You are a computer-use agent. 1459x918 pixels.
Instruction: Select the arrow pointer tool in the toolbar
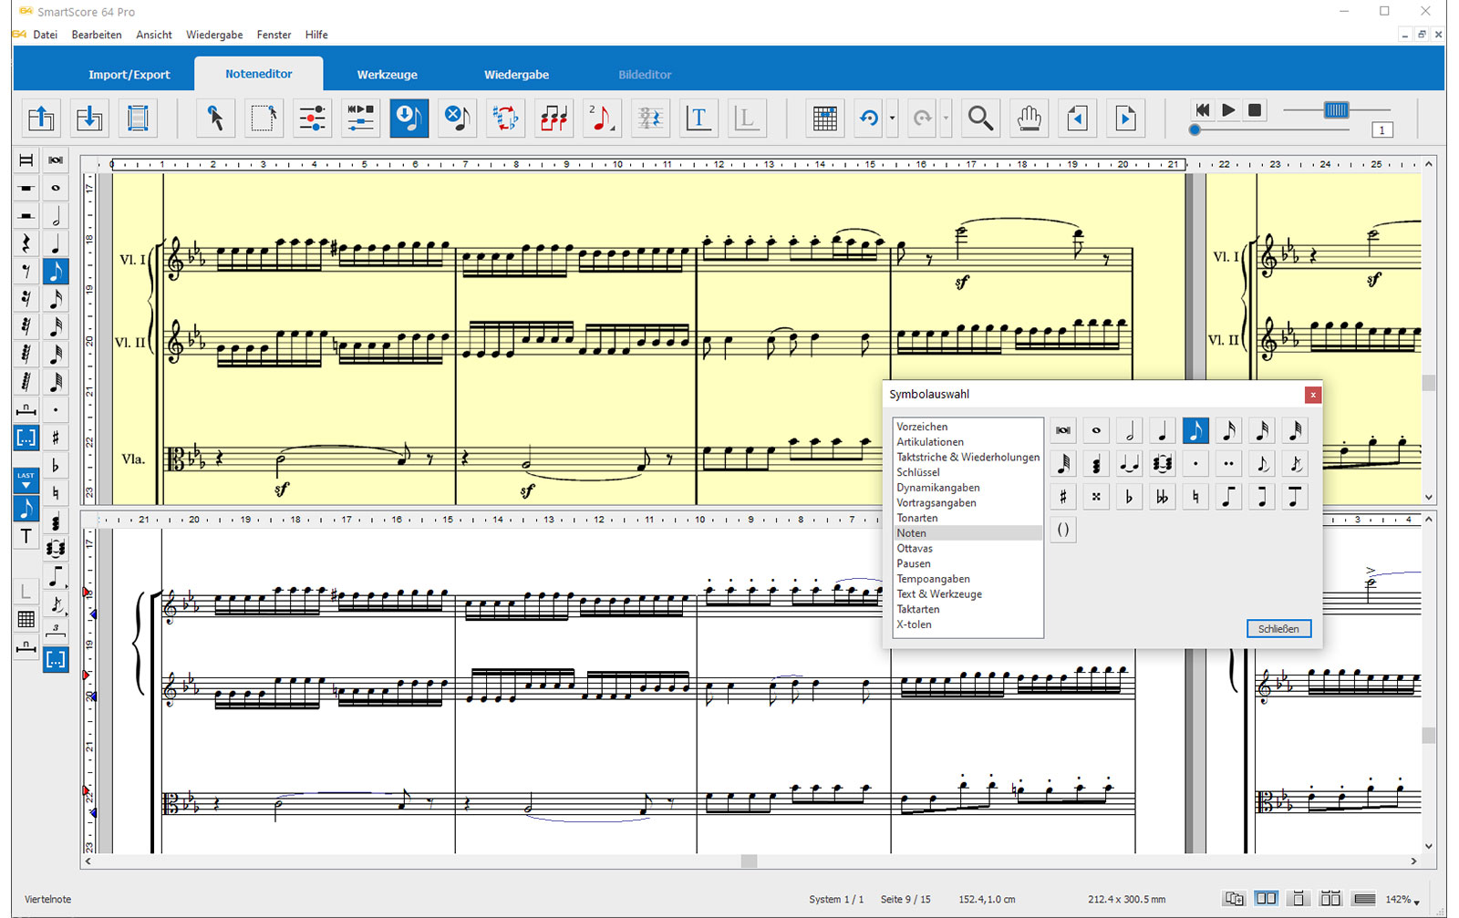pos(216,119)
